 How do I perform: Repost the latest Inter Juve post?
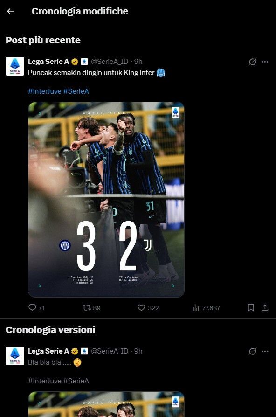click(x=87, y=308)
